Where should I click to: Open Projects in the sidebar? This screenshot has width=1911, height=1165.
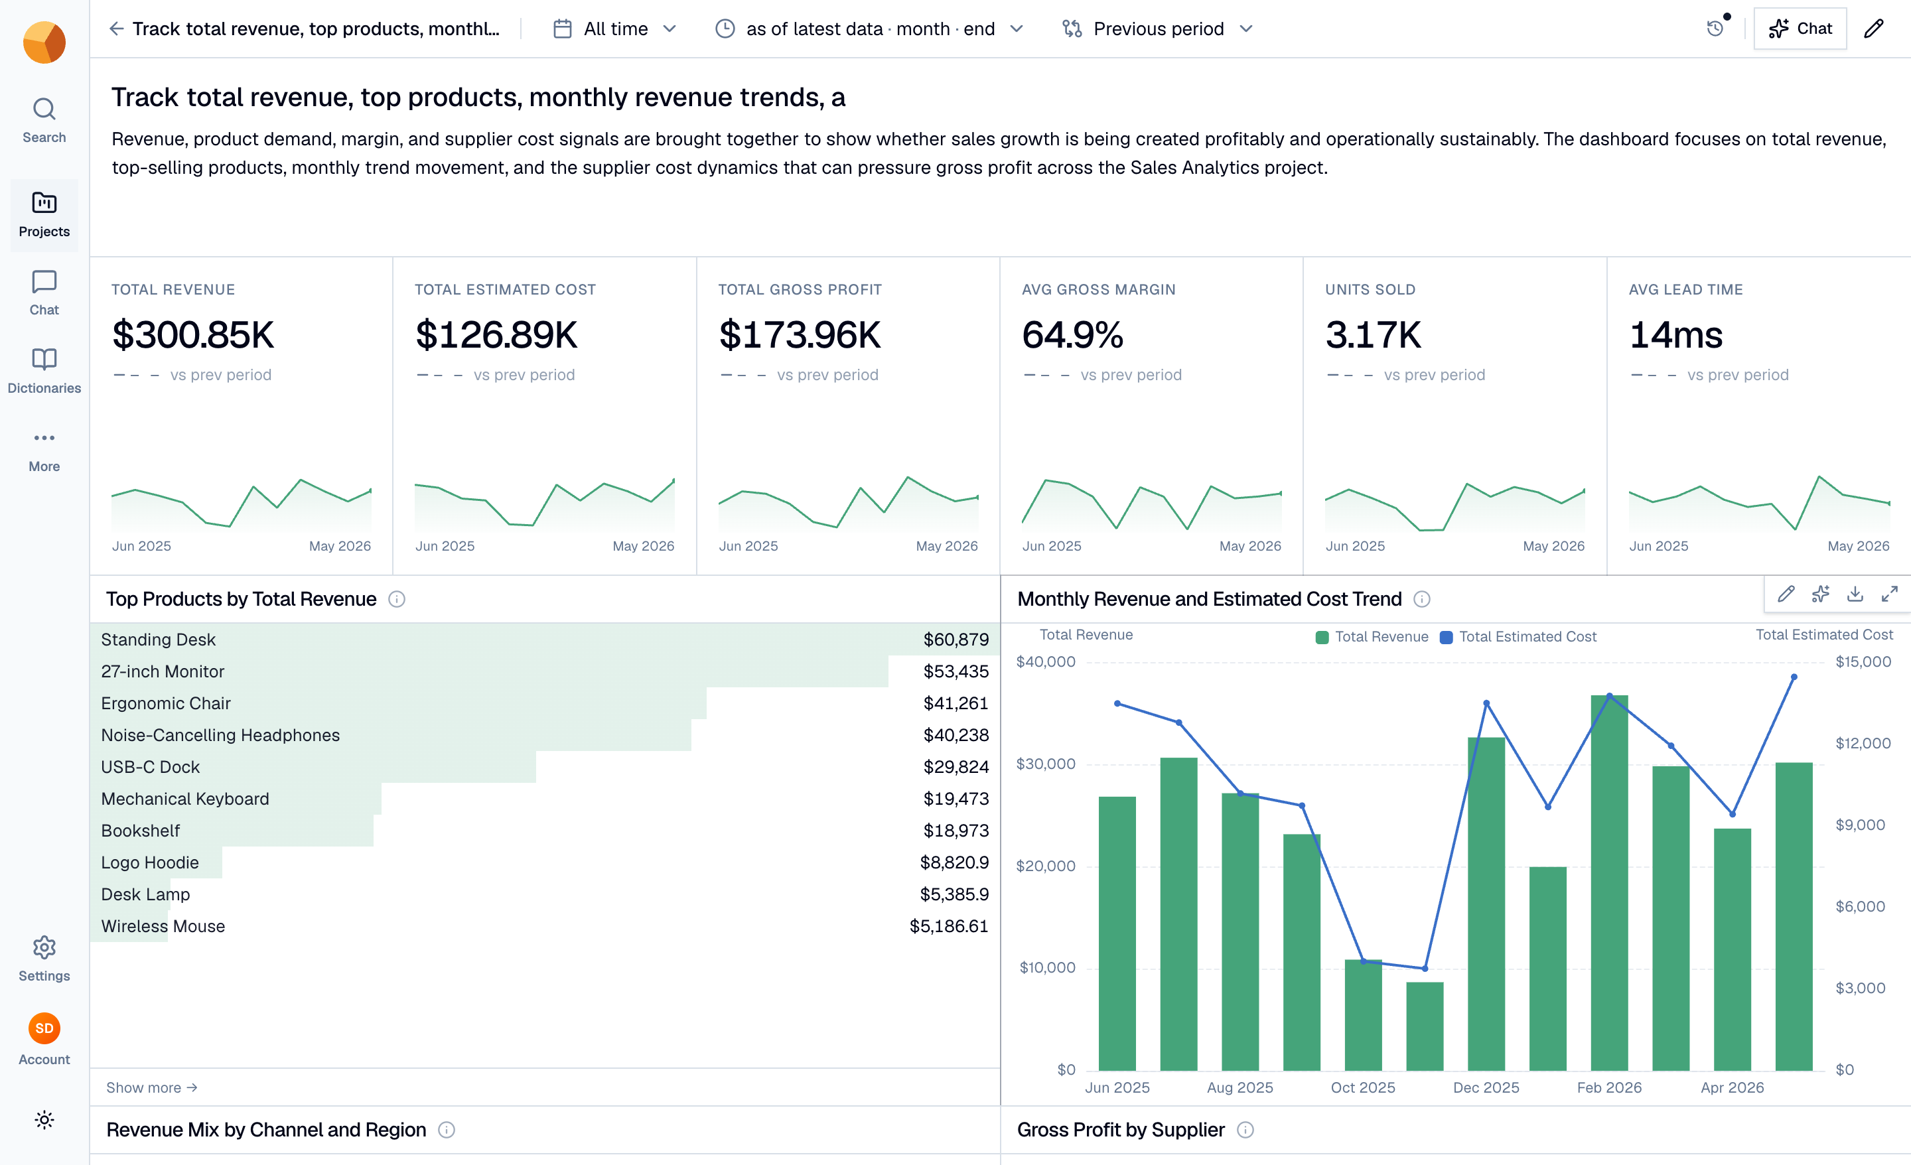pyautogui.click(x=44, y=215)
